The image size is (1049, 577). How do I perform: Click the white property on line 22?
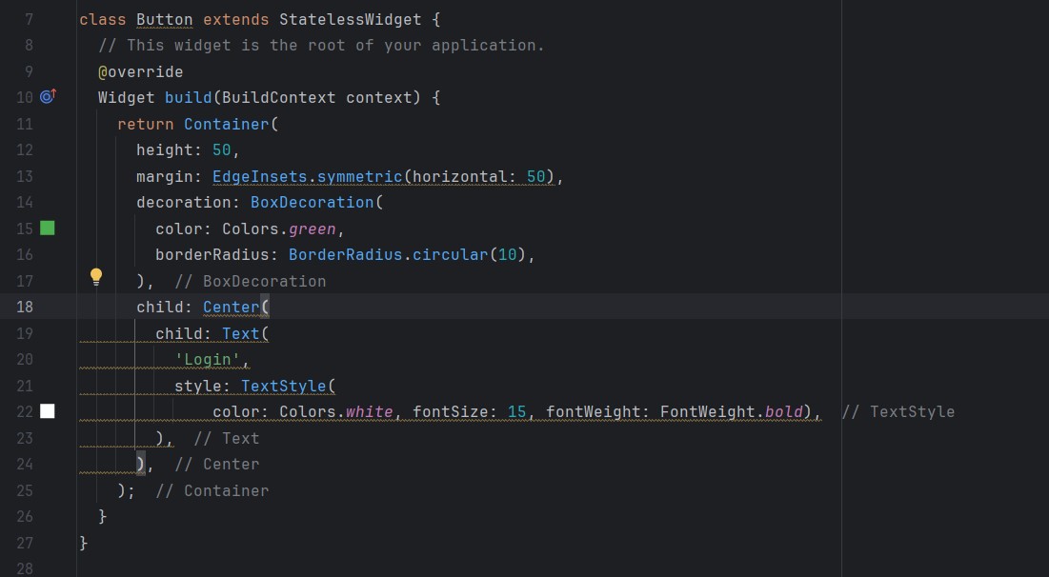point(370,412)
